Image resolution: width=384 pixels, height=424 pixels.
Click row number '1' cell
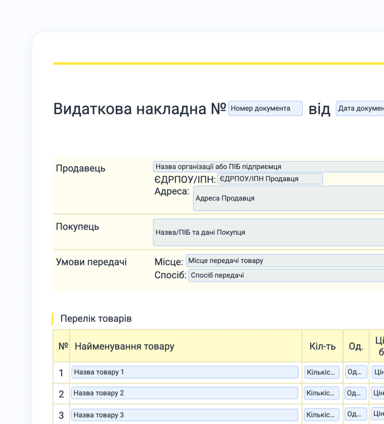point(61,373)
